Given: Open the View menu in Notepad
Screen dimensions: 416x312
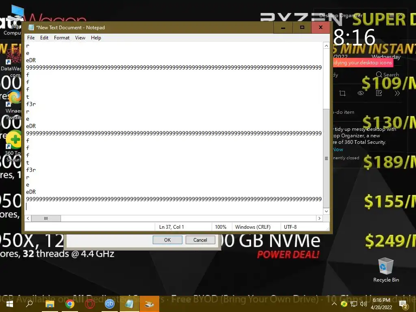Looking at the screenshot, I should [80, 38].
